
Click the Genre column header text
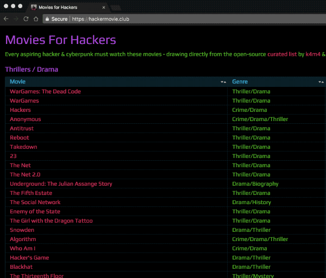[x=240, y=81]
